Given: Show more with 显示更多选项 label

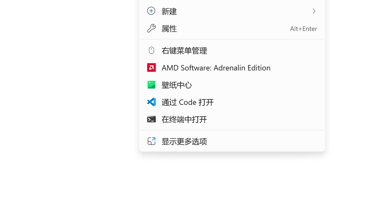Looking at the screenshot, I should (x=184, y=141).
